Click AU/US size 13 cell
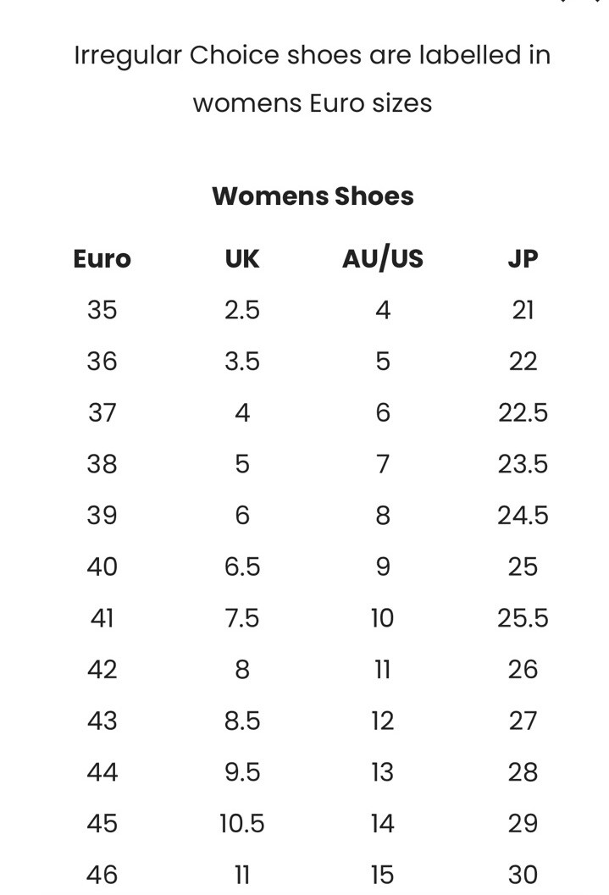 382,772
